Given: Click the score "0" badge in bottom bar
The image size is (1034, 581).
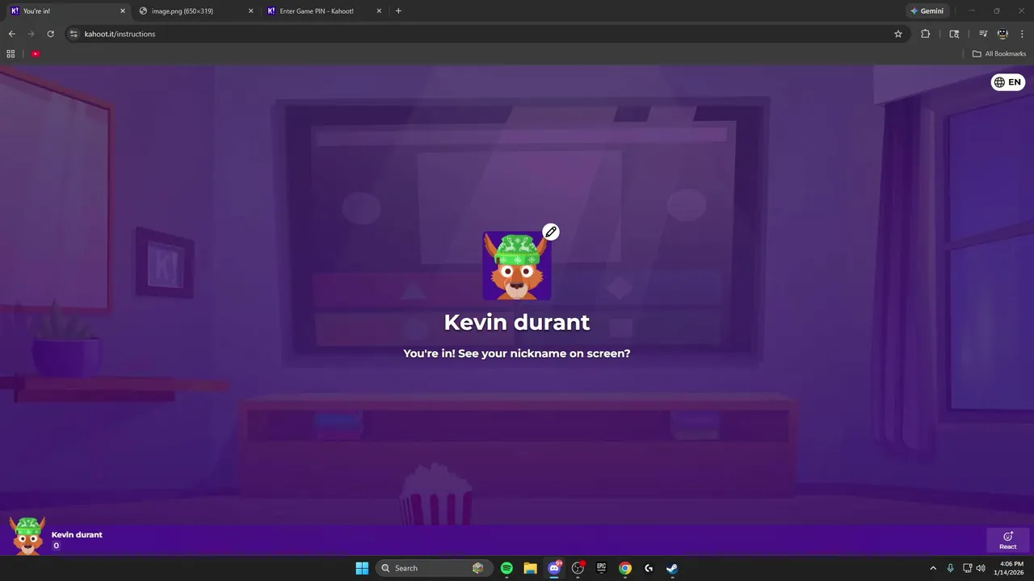Looking at the screenshot, I should (57, 546).
